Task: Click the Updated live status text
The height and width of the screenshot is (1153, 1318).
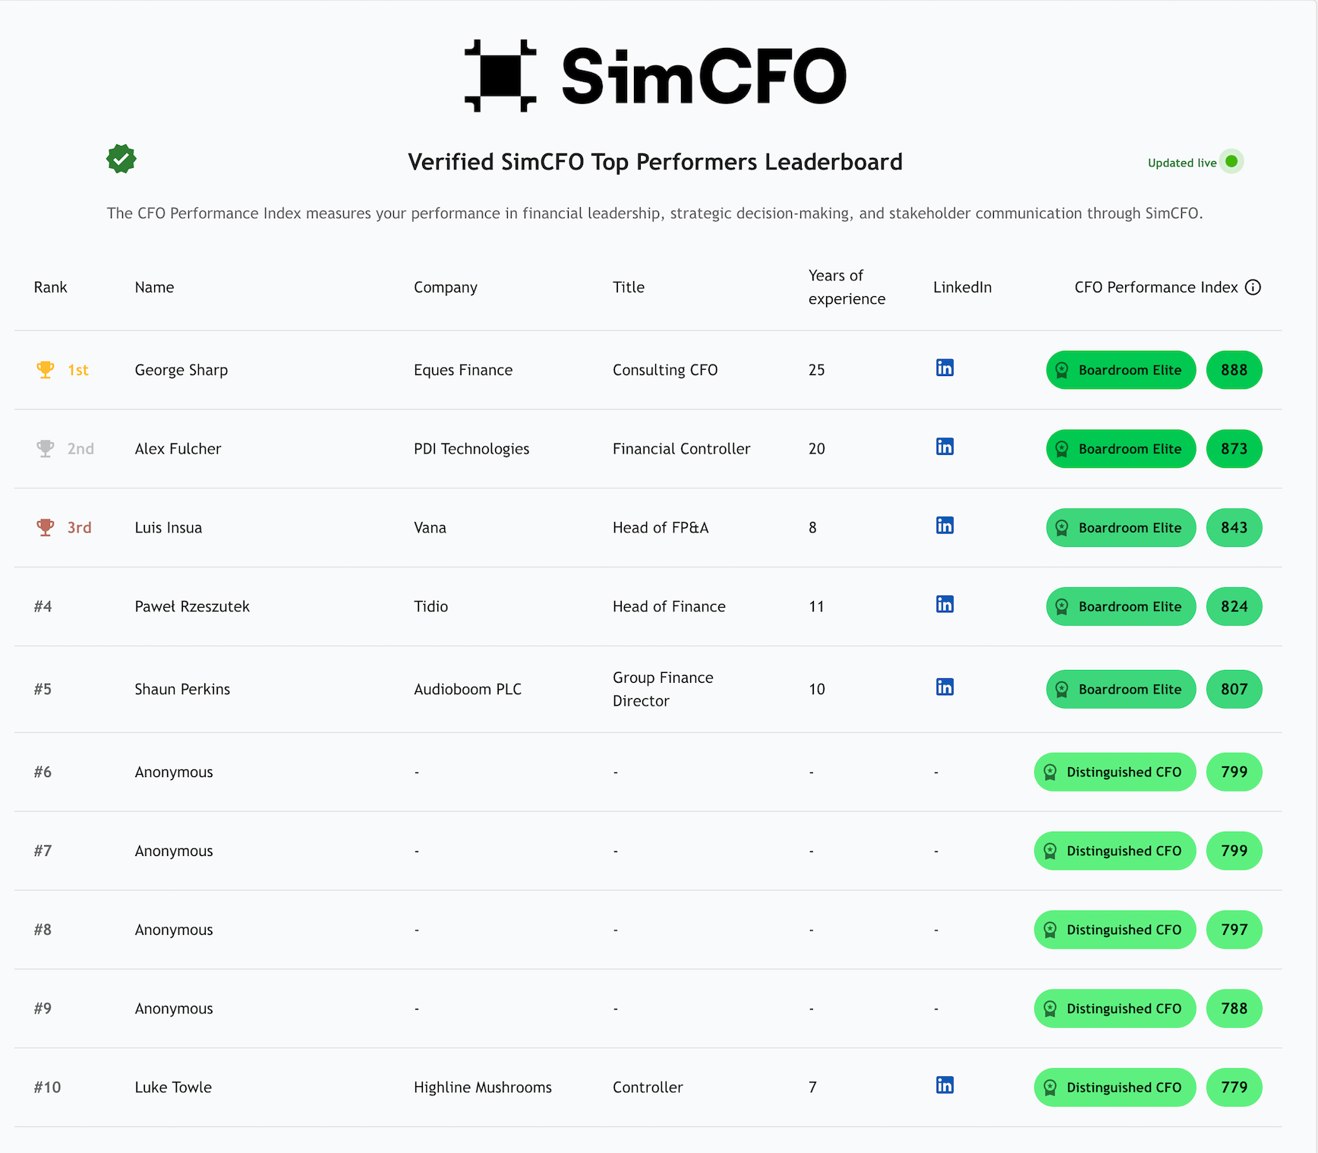Action: pyautogui.click(x=1182, y=163)
